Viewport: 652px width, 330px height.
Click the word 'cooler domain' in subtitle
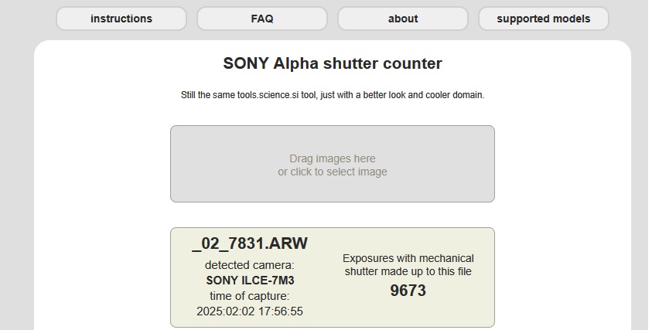point(456,95)
